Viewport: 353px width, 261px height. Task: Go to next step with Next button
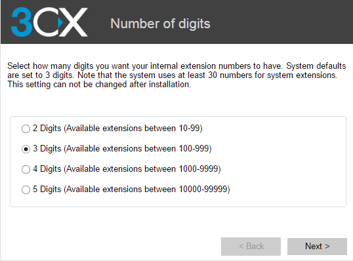pyautogui.click(x=317, y=247)
